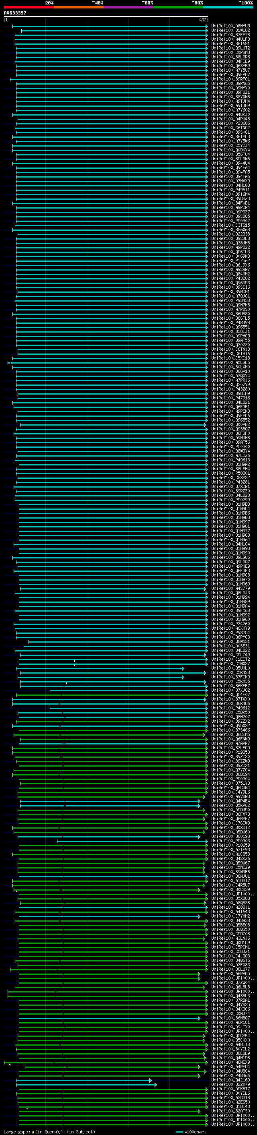Select the UniRef100_B8LW77 label

230,970
